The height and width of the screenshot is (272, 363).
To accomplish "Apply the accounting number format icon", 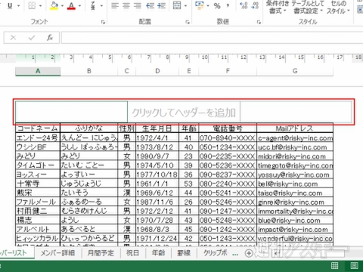I will coord(200,5).
